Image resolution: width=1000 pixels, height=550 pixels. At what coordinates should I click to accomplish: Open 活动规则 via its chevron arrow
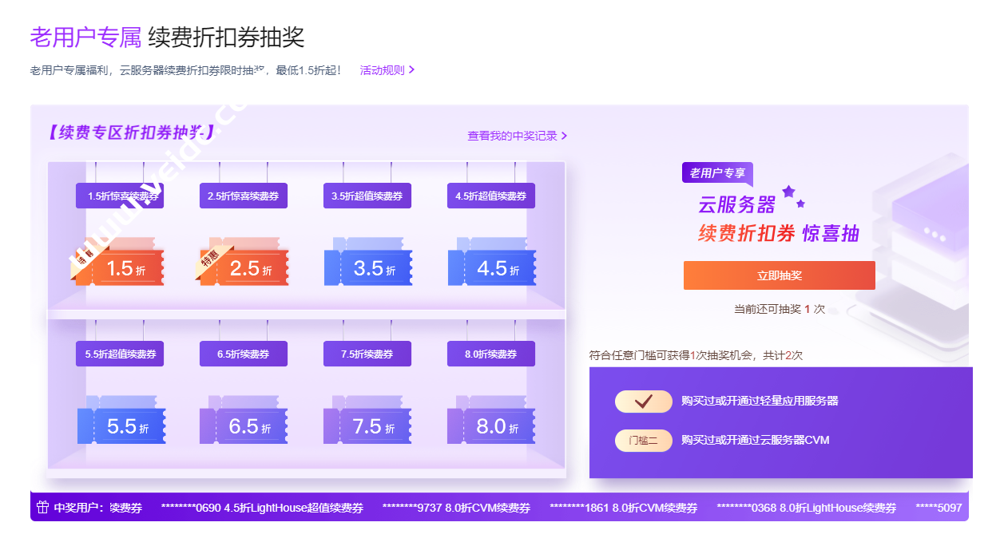[x=412, y=70]
